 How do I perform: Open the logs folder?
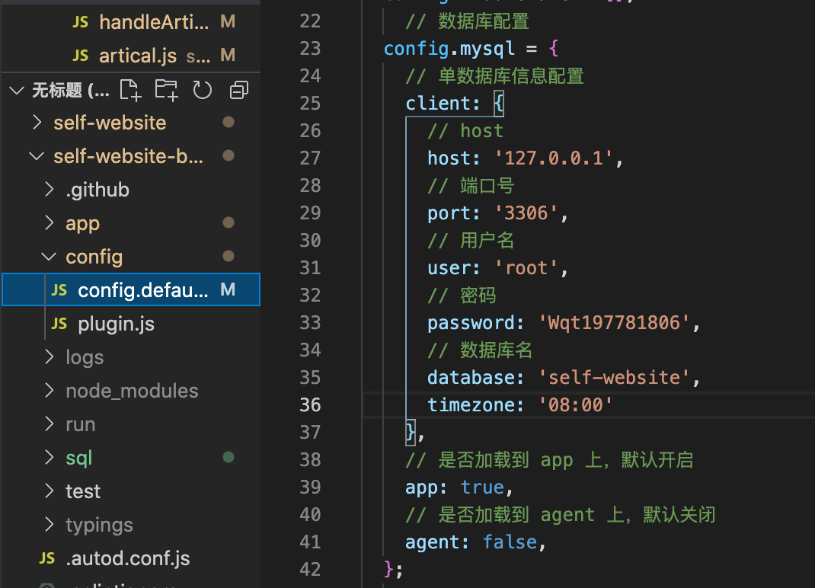pos(84,357)
